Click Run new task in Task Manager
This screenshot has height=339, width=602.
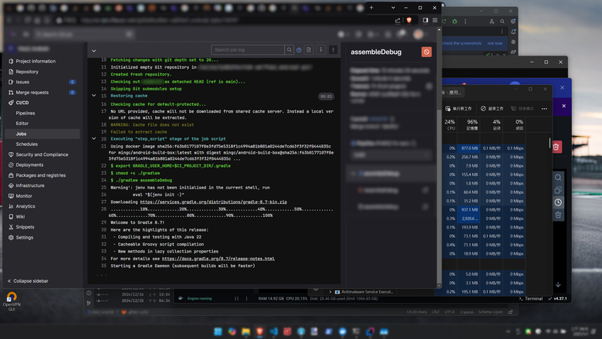(458, 109)
